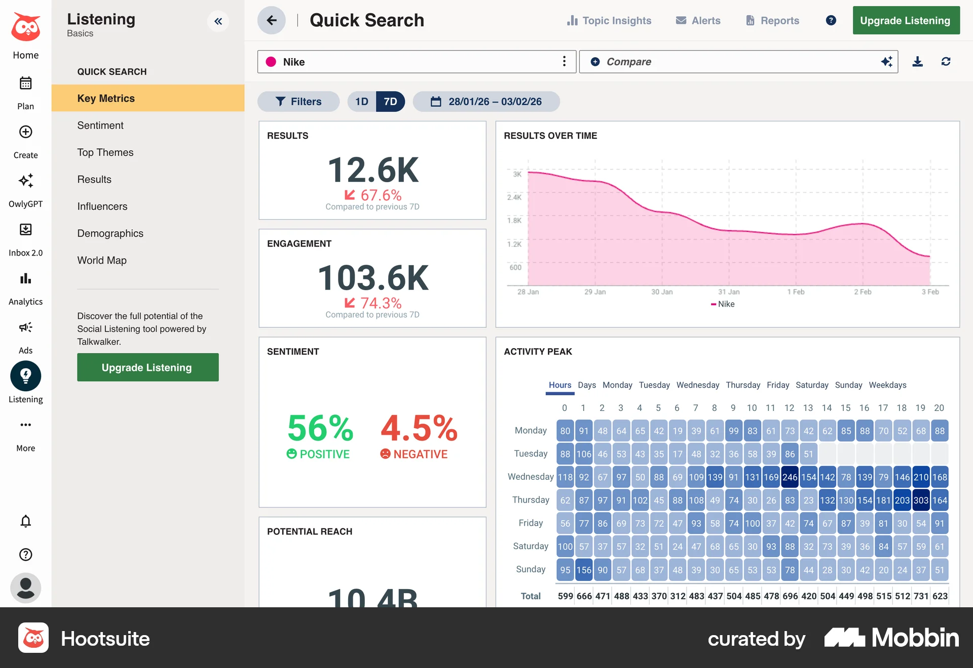The image size is (973, 668).
Task: Open Inbox 2.0 icon
Action: click(25, 229)
